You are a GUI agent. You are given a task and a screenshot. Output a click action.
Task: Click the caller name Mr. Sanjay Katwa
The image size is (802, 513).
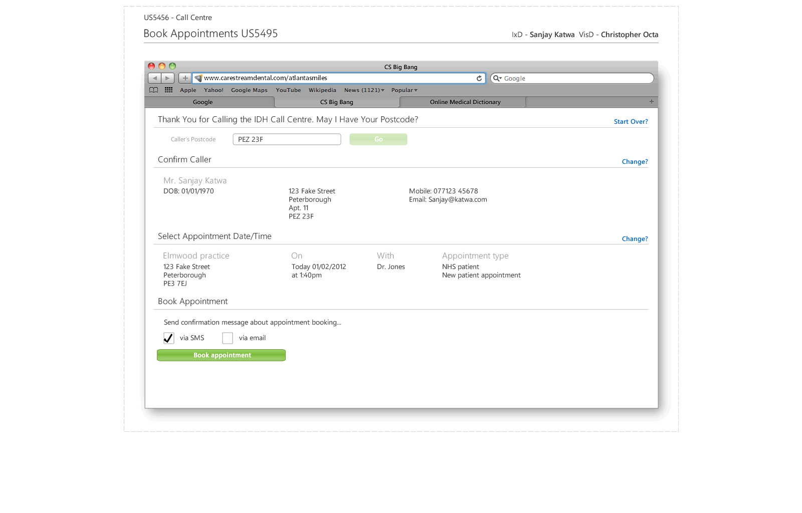(195, 181)
